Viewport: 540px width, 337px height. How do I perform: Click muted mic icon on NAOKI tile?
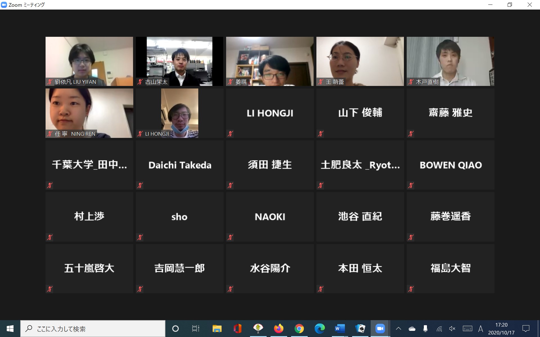pyautogui.click(x=230, y=237)
